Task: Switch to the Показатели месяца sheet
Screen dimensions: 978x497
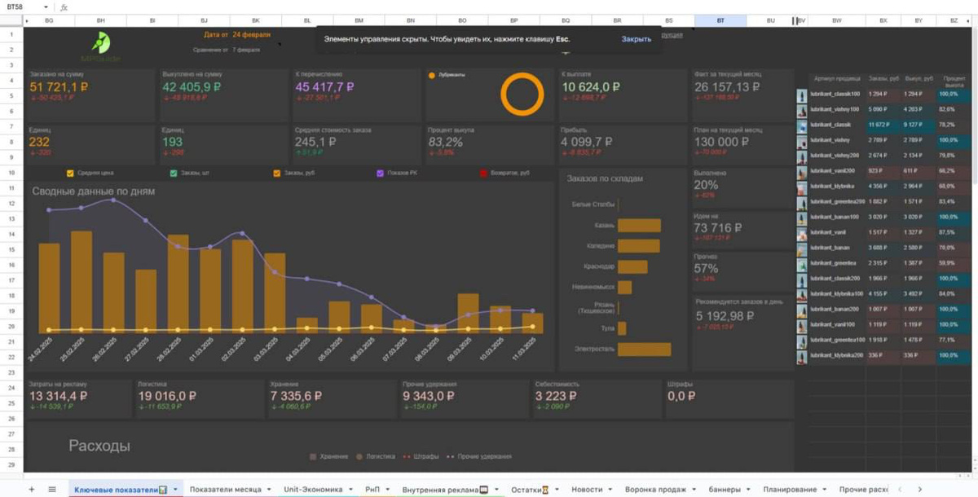Action: point(225,490)
